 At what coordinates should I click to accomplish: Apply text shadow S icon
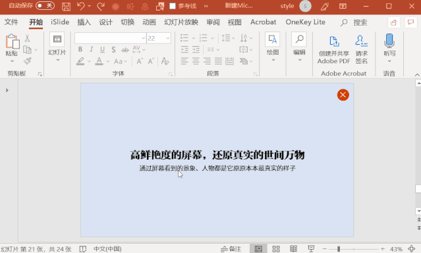coord(113,49)
